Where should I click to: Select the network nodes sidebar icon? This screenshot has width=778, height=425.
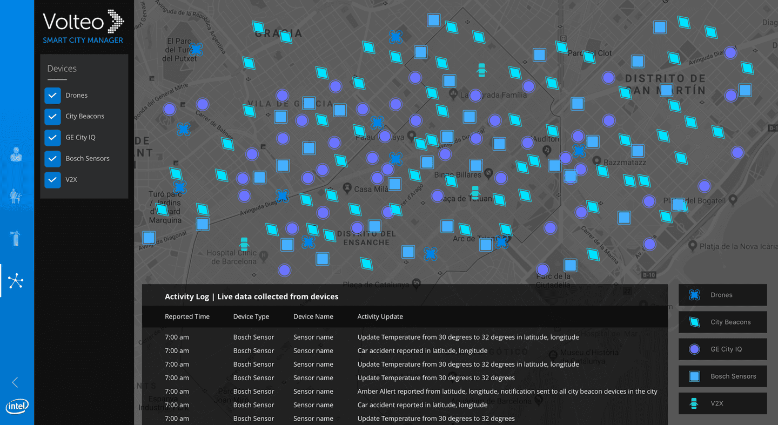pyautogui.click(x=16, y=281)
